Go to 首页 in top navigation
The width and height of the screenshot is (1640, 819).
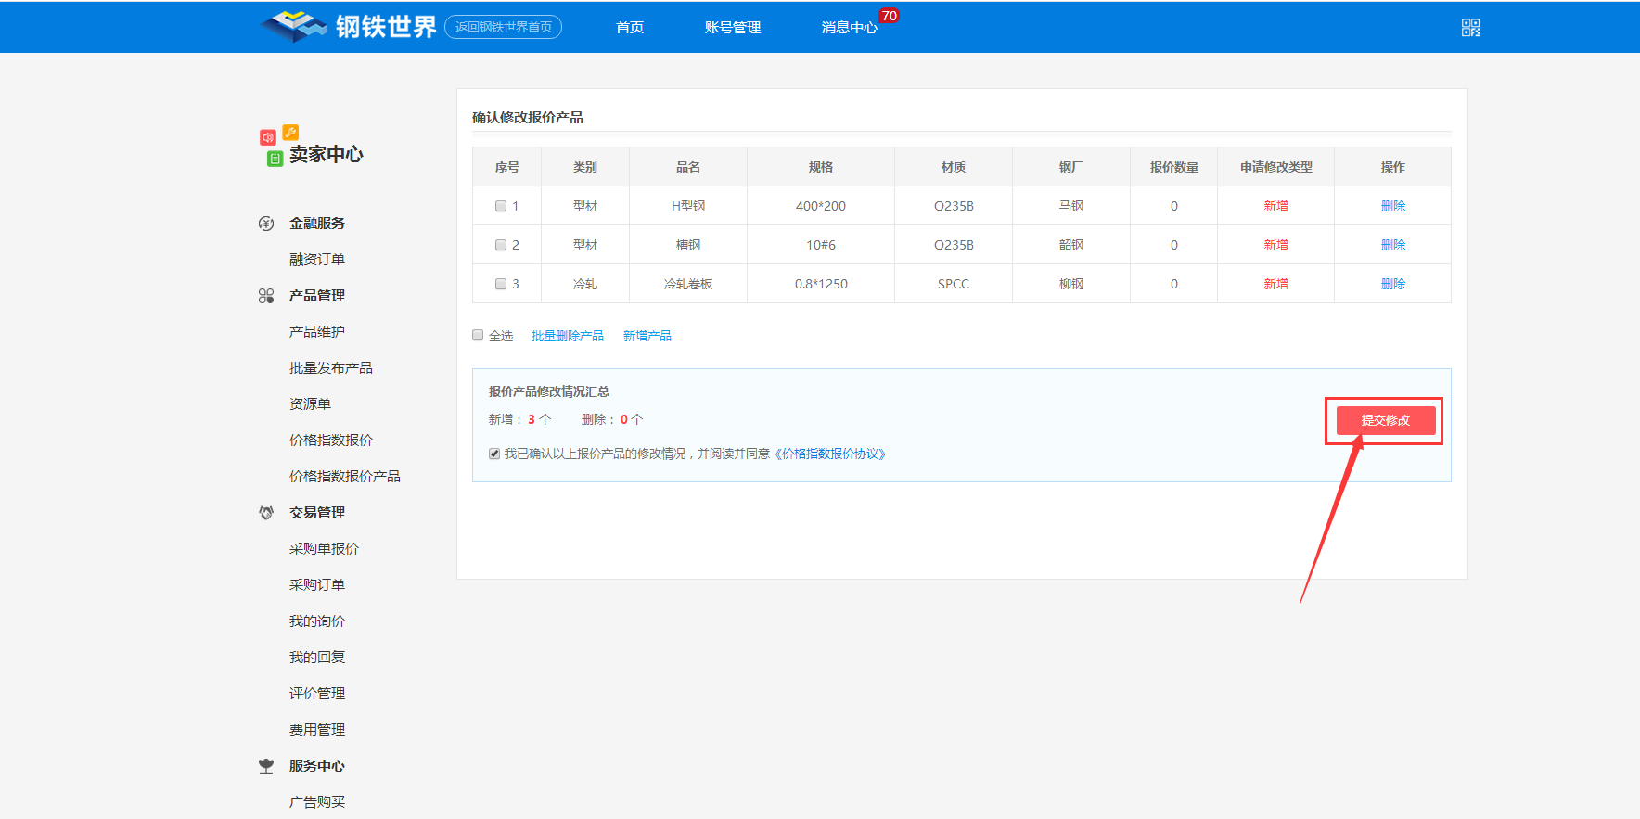coord(630,28)
